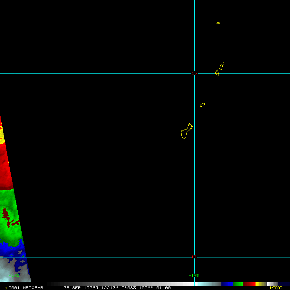Click the dark red patch in green area

point(6,214)
